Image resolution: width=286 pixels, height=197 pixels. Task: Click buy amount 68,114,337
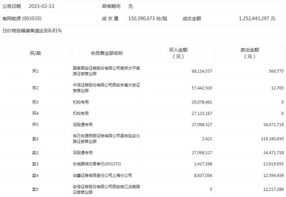(202, 71)
